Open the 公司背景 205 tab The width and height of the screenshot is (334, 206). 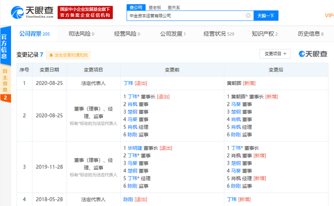tap(34, 34)
